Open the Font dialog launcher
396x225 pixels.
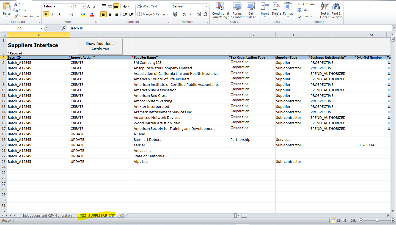[x=96, y=22]
